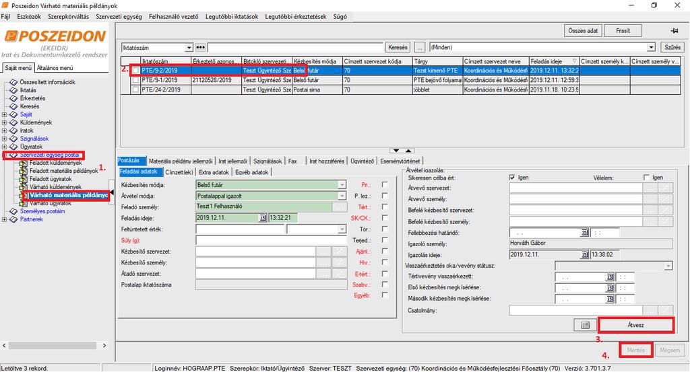Image resolution: width=690 pixels, height=372 pixels.
Task: Switch to the Címzett(ek) tab
Action: pyautogui.click(x=179, y=172)
